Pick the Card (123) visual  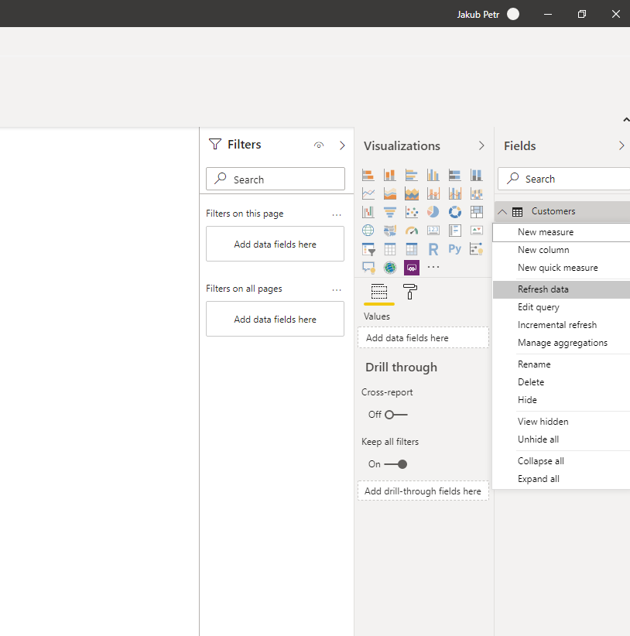tap(433, 231)
